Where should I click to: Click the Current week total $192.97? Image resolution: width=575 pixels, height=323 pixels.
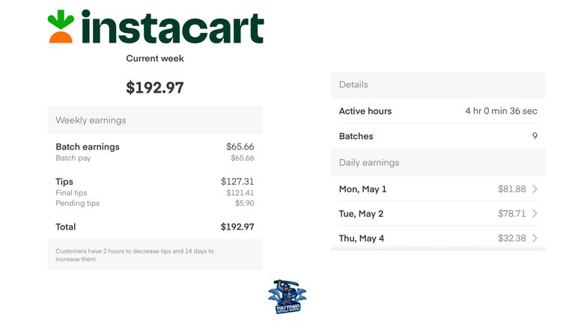point(155,87)
